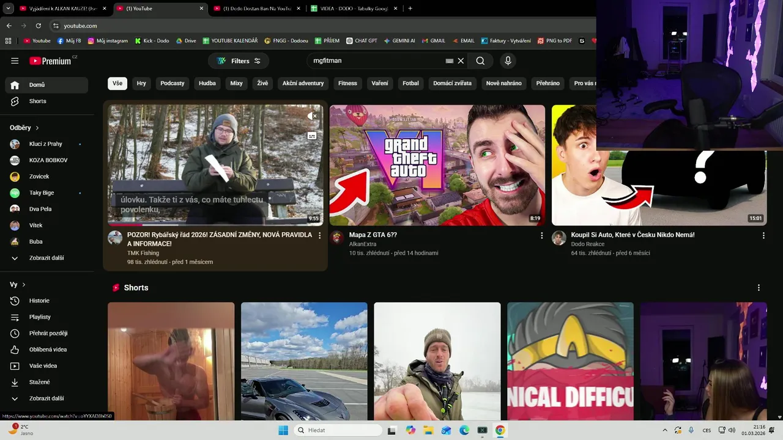The height and width of the screenshot is (440, 783).
Task: Open more options for Mapa Z GTA 6
Action: pos(541,235)
